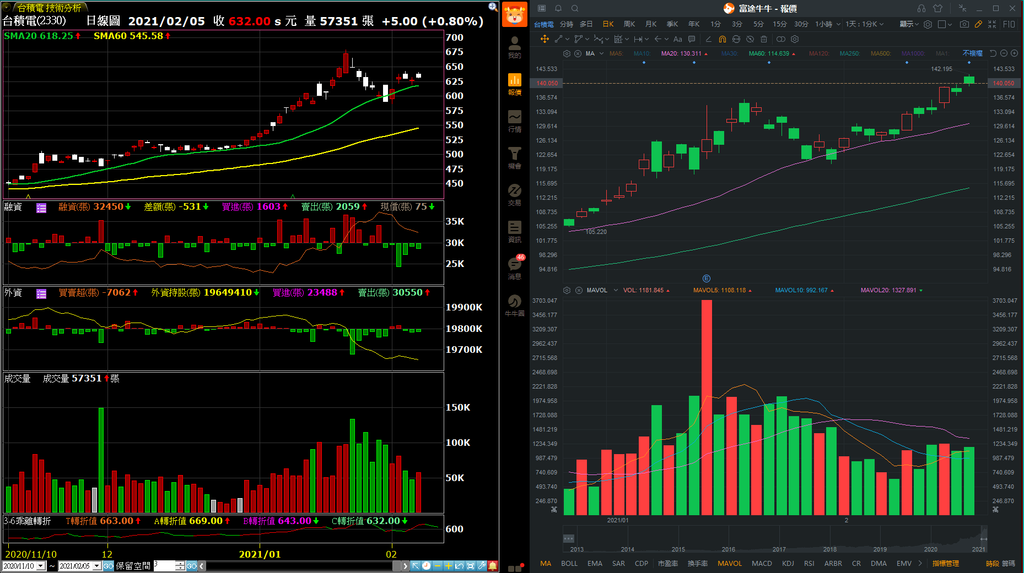Toggle the magnet snap tool

(x=722, y=39)
